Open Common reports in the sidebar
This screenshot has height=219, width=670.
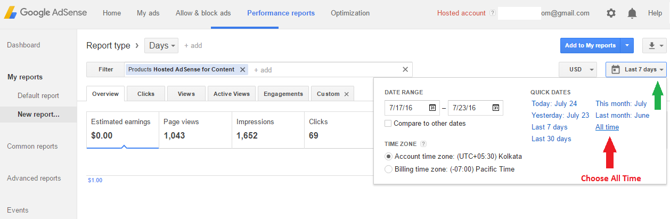tap(32, 147)
